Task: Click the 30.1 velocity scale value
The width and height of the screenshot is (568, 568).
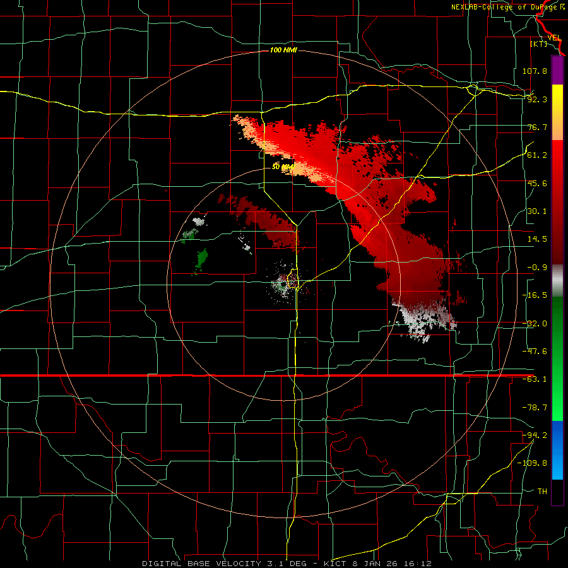Action: tap(537, 211)
